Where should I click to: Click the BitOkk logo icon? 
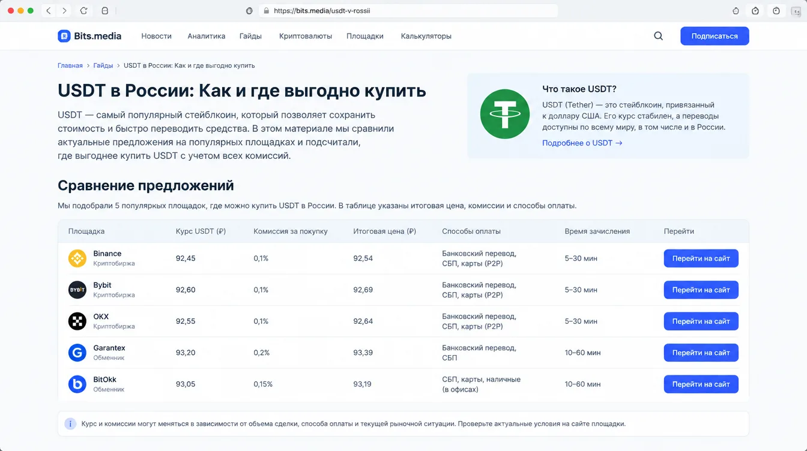[77, 384]
